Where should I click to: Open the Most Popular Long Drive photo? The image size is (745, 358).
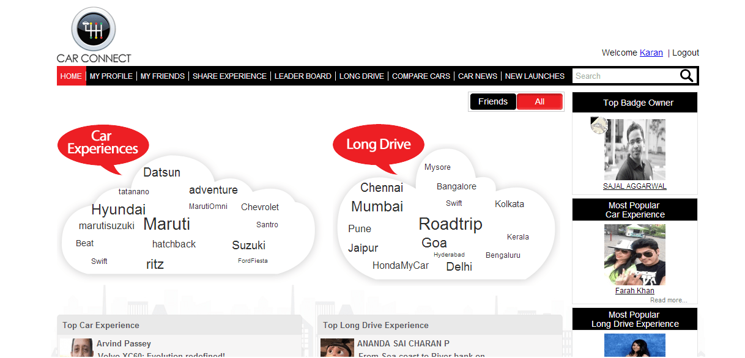(635, 345)
